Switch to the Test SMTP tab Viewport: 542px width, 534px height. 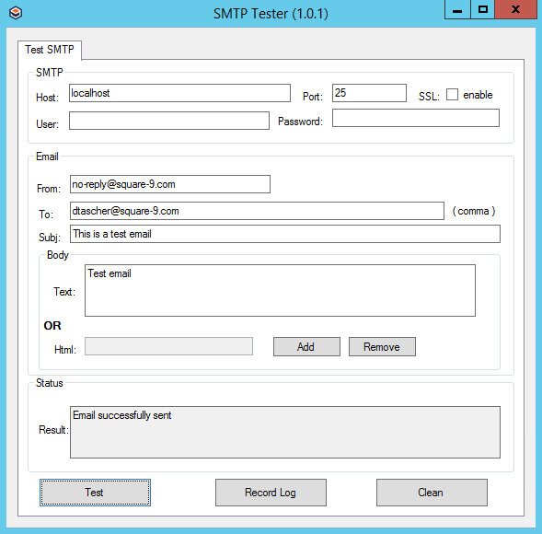[50, 50]
